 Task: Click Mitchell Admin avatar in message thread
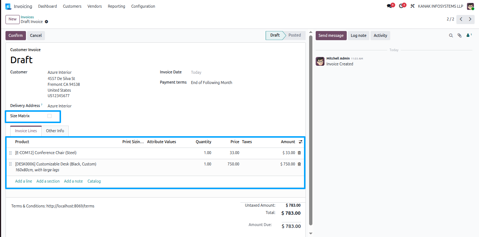pos(320,61)
